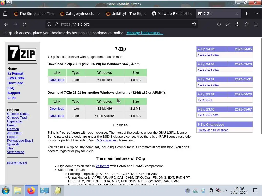The image size is (262, 196).
Task: Open the Hetzner Hosting link
Action: 17,163
